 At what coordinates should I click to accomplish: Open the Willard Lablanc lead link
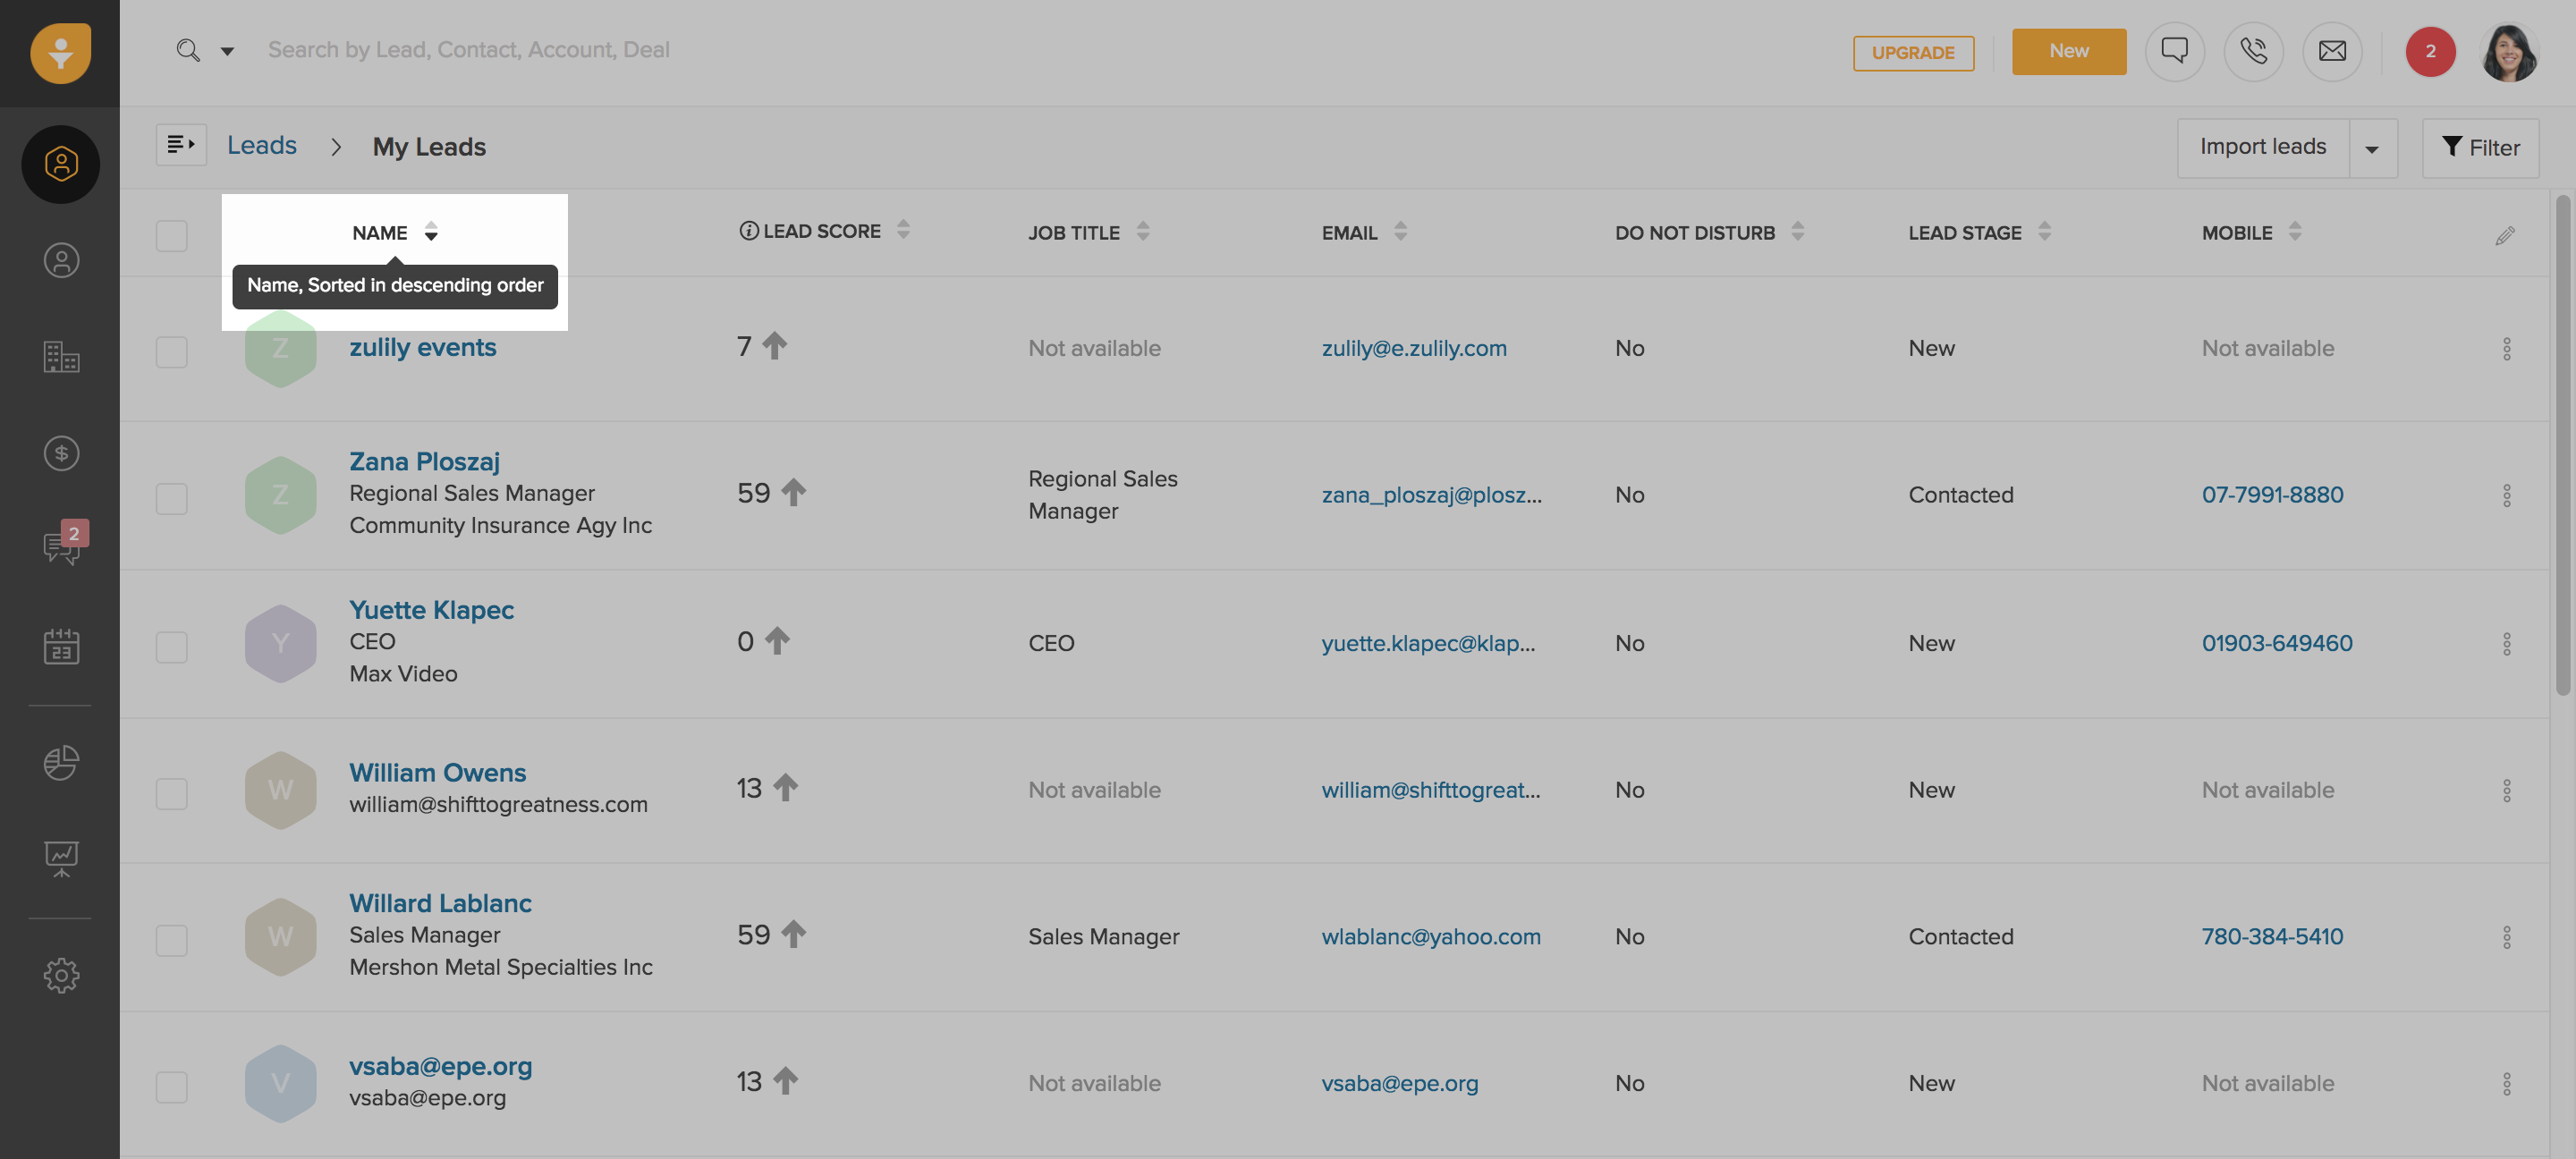tap(440, 903)
